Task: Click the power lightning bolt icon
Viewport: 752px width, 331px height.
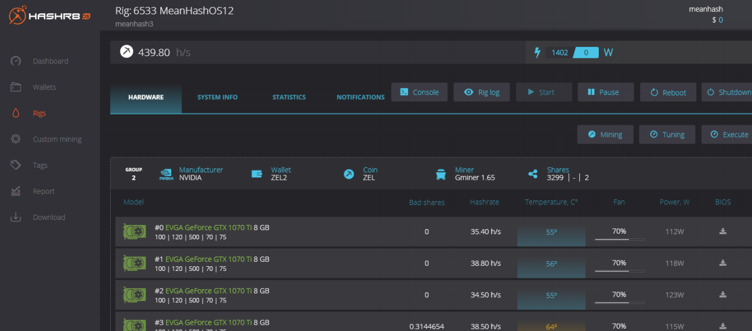Action: pyautogui.click(x=538, y=53)
